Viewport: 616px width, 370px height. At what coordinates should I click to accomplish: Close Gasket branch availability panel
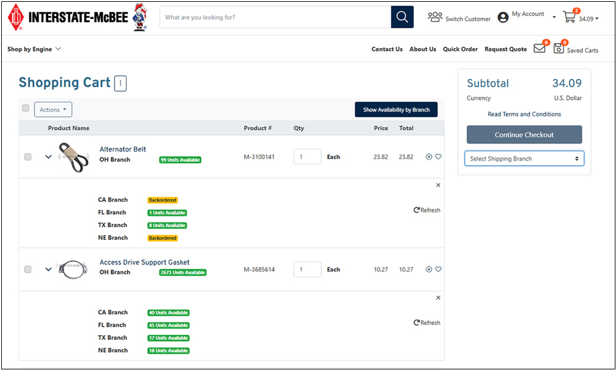click(x=438, y=298)
